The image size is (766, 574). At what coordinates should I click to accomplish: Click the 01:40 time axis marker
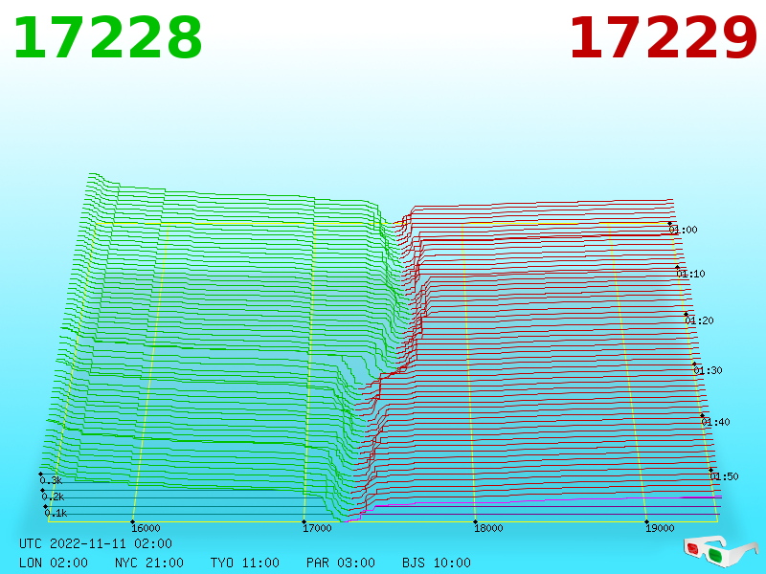point(715,422)
